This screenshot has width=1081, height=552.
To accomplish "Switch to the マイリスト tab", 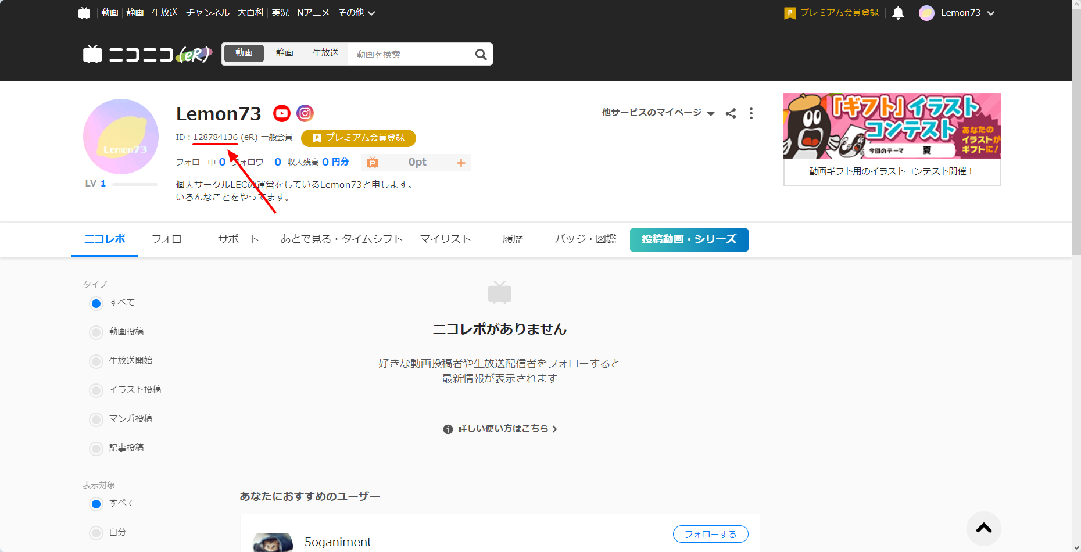I will click(445, 239).
